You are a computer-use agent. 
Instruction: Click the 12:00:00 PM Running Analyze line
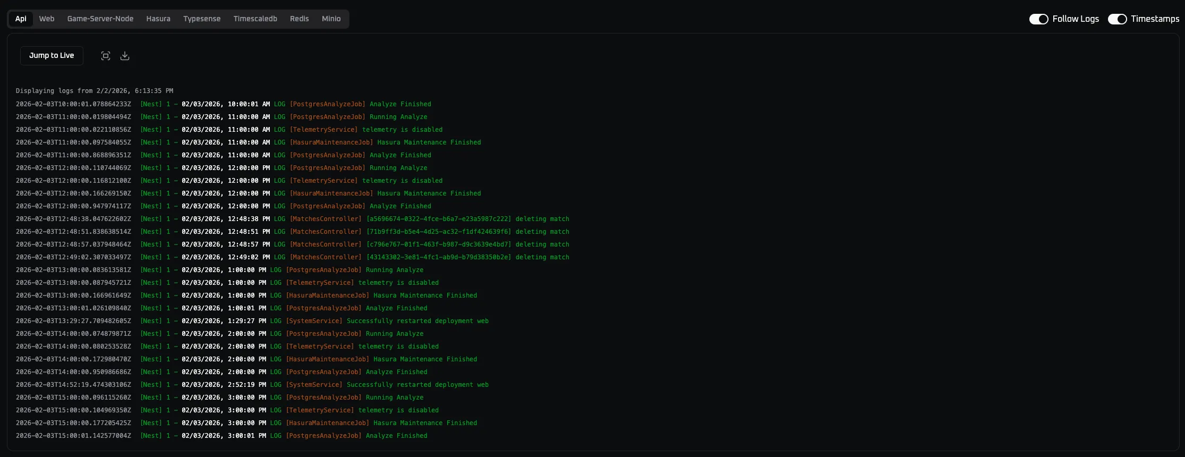(x=221, y=168)
